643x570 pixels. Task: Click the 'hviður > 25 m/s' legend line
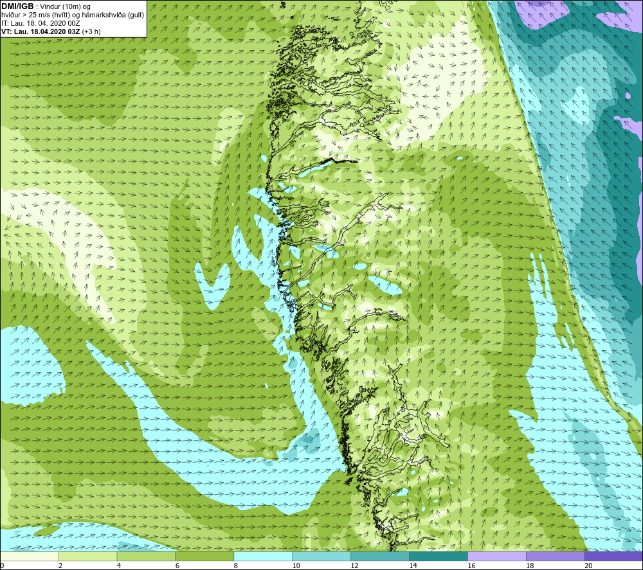73,15
